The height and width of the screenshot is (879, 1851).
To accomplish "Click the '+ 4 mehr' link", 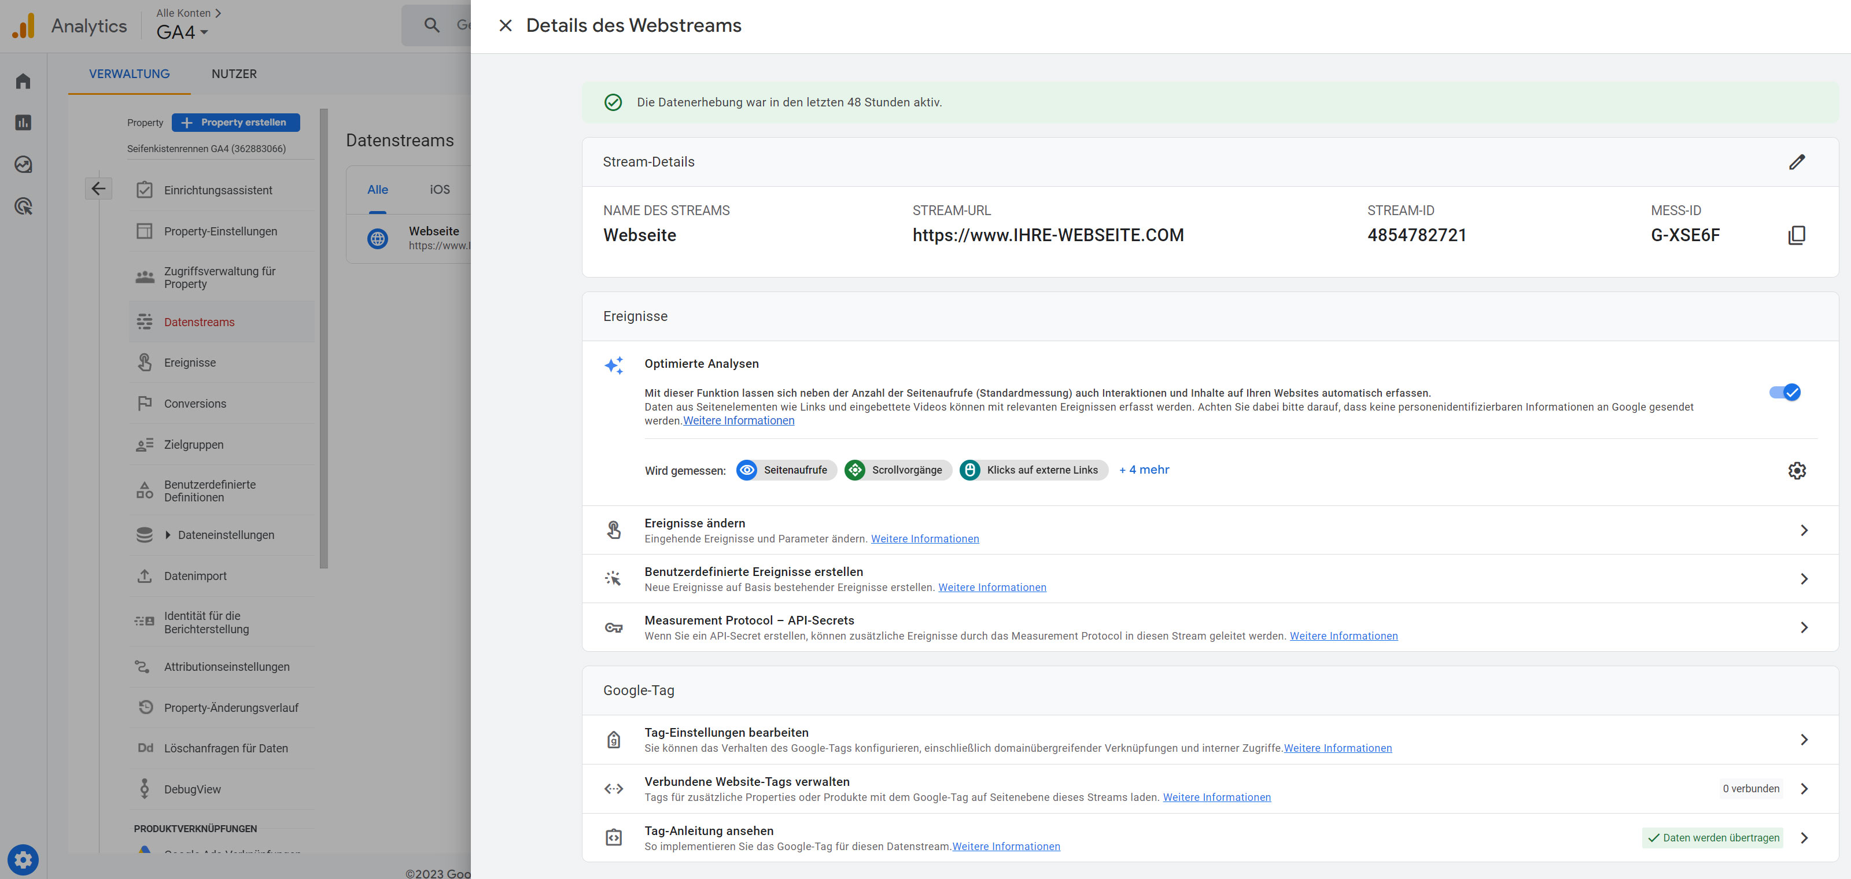I will [1144, 470].
